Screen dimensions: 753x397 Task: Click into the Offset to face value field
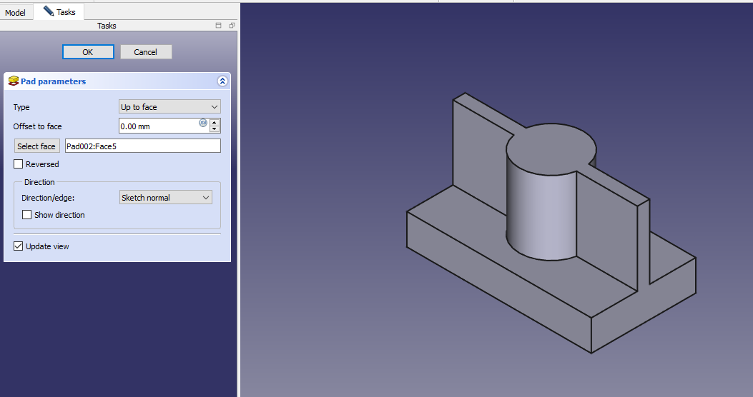159,126
